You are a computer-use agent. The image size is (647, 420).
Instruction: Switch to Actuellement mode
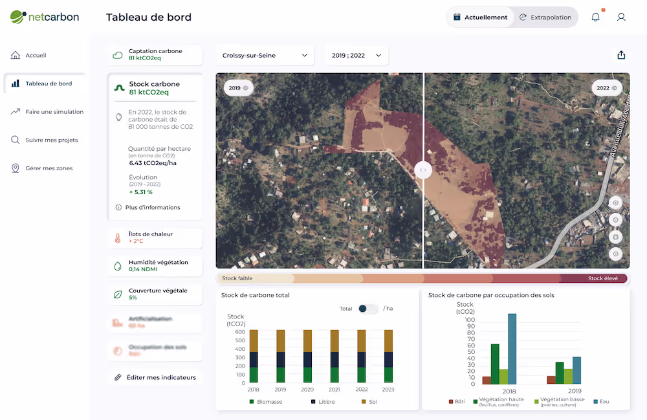coord(480,17)
